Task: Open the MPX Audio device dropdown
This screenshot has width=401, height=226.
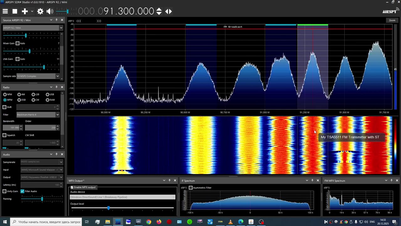Action: (122, 197)
